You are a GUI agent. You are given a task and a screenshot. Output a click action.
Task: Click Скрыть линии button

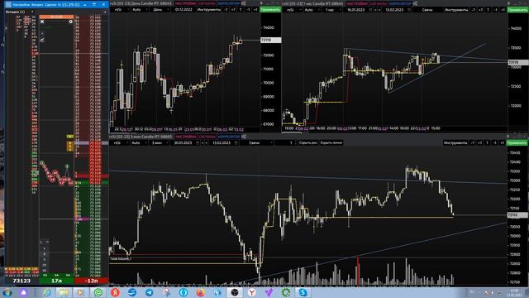pyautogui.click(x=331, y=143)
